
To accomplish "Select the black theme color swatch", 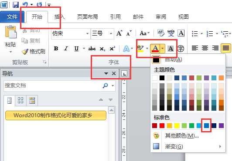I will point(162,78).
